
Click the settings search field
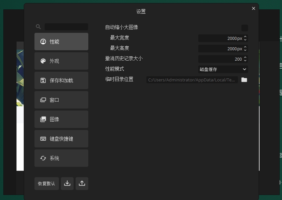pyautogui.click(x=66, y=27)
